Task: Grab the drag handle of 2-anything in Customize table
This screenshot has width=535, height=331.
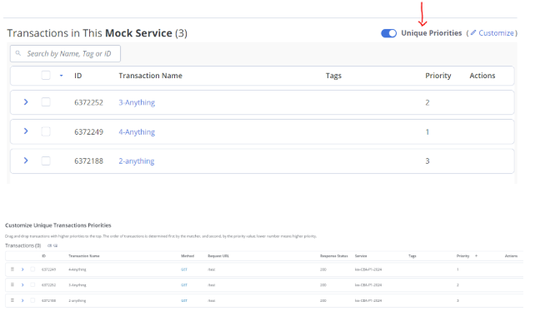Action: pyautogui.click(x=12, y=300)
